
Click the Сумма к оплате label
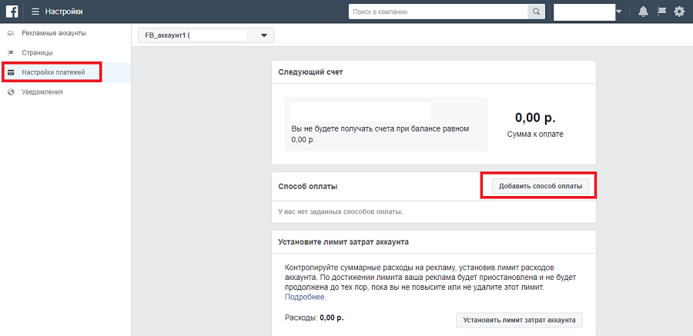(x=535, y=135)
